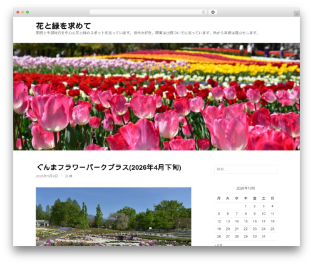The image size is (313, 265).
Task: Click calendar weekday header 月
Action: [x=218, y=198]
